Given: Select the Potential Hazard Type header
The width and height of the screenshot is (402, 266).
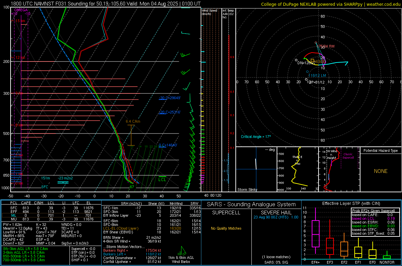Looking at the screenshot, I should click(x=381, y=150).
